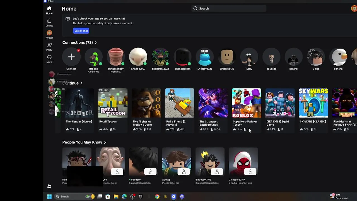The image size is (357, 201).
Task: Expand the Continue section
Action: tap(73, 83)
